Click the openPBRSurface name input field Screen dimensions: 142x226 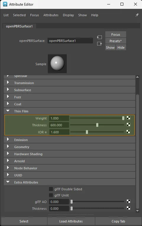click(x=70, y=41)
